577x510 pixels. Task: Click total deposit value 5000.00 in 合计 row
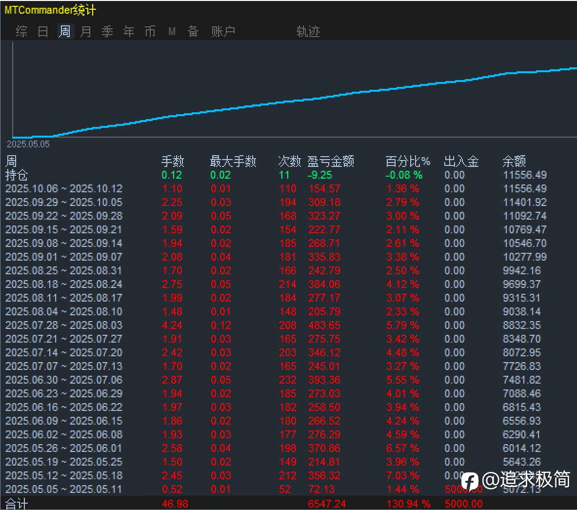(x=463, y=504)
